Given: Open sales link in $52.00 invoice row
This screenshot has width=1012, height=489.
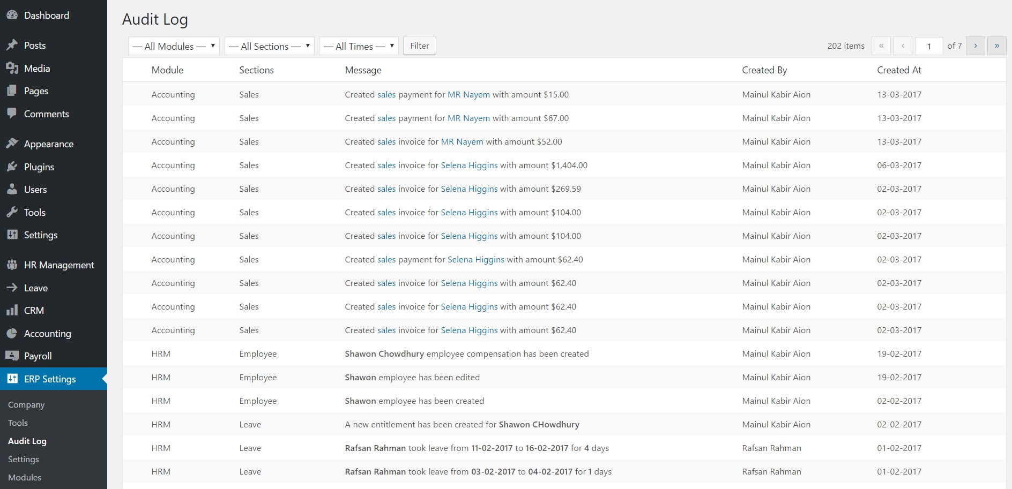Looking at the screenshot, I should coord(386,141).
